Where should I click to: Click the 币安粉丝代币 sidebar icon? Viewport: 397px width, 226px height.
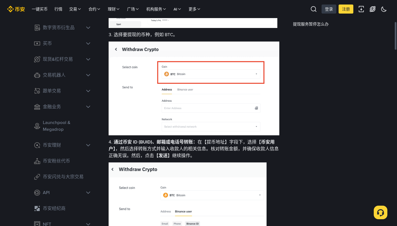pos(37,161)
